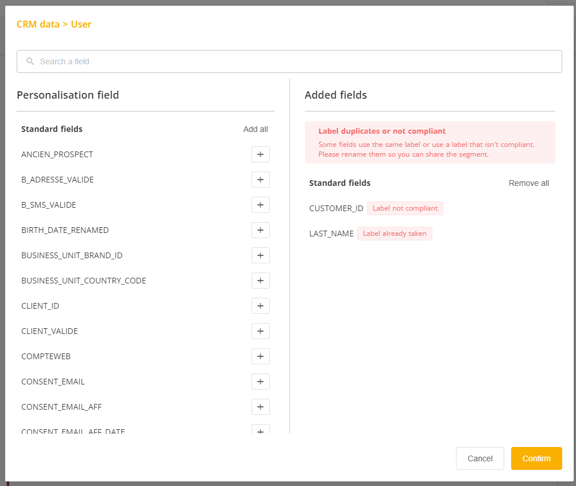Viewport: 576px width, 486px height.
Task: Click the search magnifier icon
Action: [x=30, y=61]
